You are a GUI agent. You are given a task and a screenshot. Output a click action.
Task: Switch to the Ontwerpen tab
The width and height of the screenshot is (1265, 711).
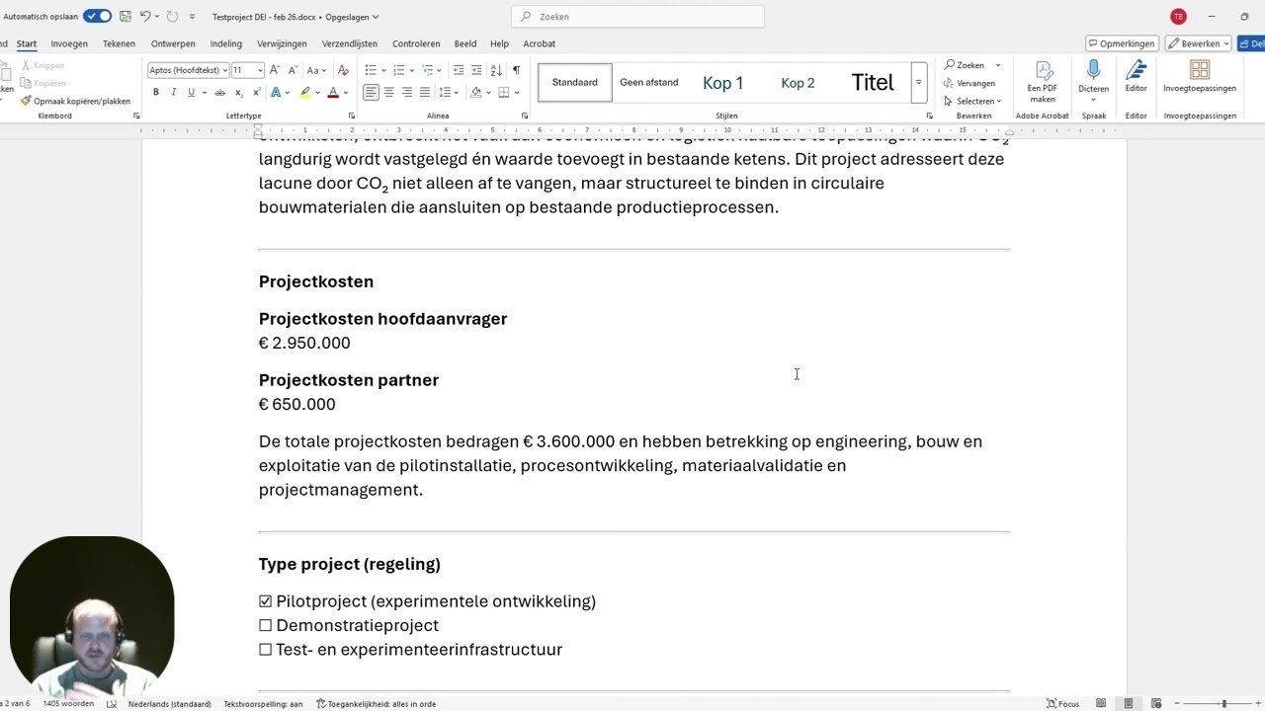tap(173, 43)
